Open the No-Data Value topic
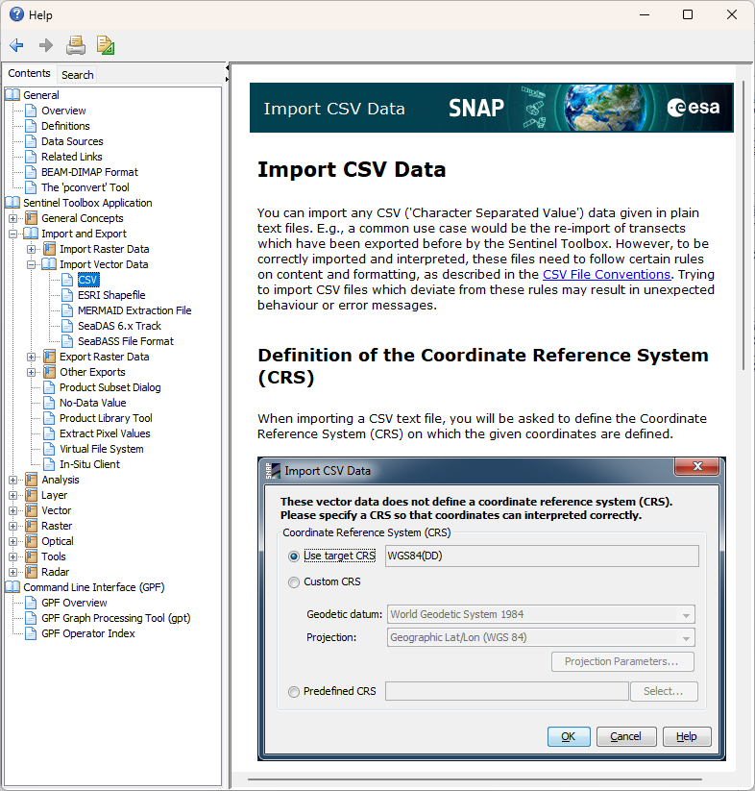Viewport: 755px width, 791px height. tap(93, 403)
